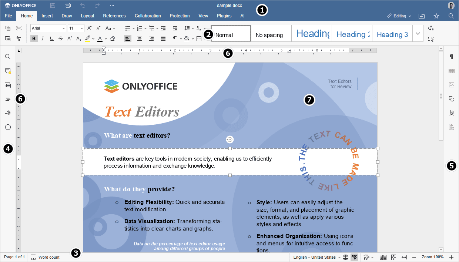This screenshot has height=262, width=459.
Task: Click the Decrease indent icon
Action: (163, 28)
